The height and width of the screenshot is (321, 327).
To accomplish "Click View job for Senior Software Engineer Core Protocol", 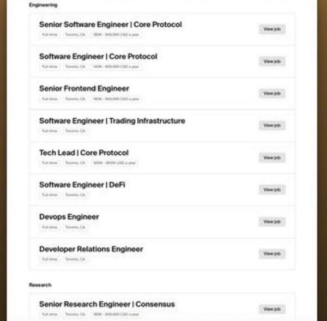I will click(x=271, y=29).
